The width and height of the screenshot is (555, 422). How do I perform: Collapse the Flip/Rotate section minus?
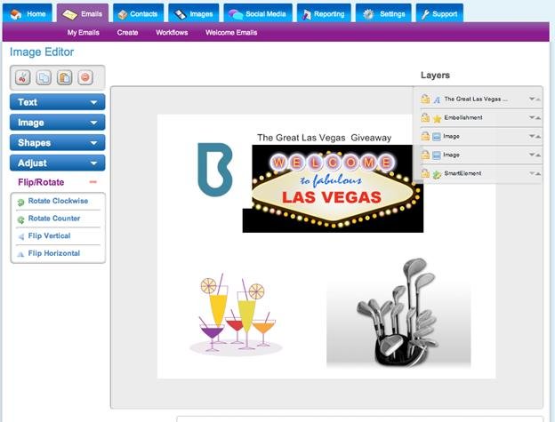click(93, 182)
